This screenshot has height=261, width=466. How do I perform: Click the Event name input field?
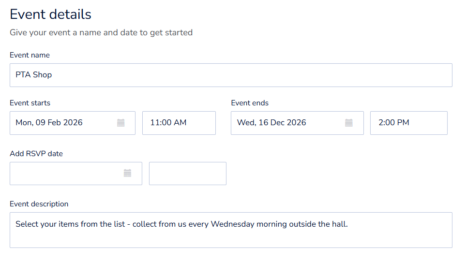tap(231, 75)
